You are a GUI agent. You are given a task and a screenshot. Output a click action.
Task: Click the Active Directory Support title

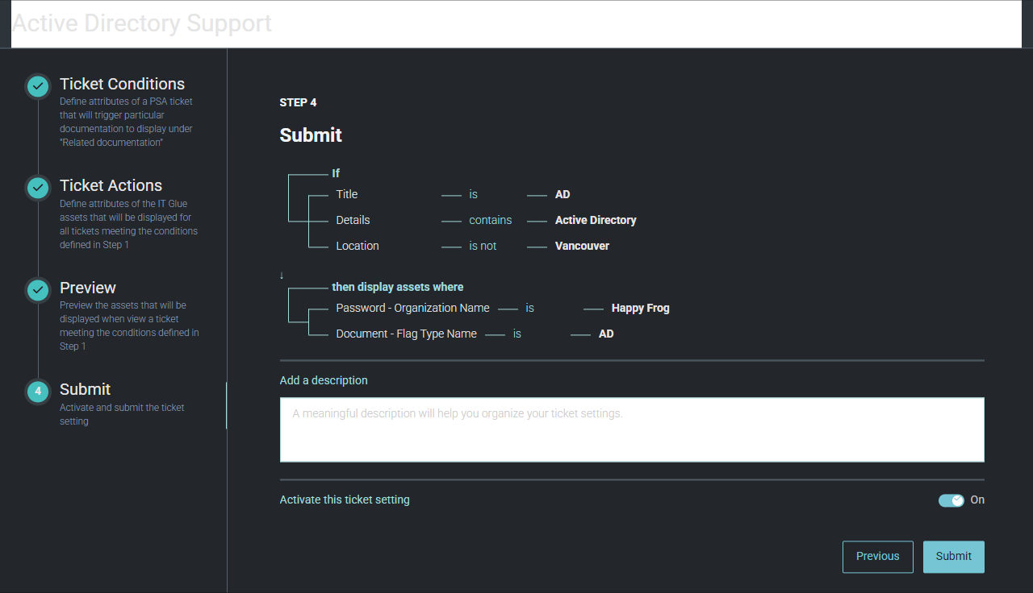click(x=142, y=23)
